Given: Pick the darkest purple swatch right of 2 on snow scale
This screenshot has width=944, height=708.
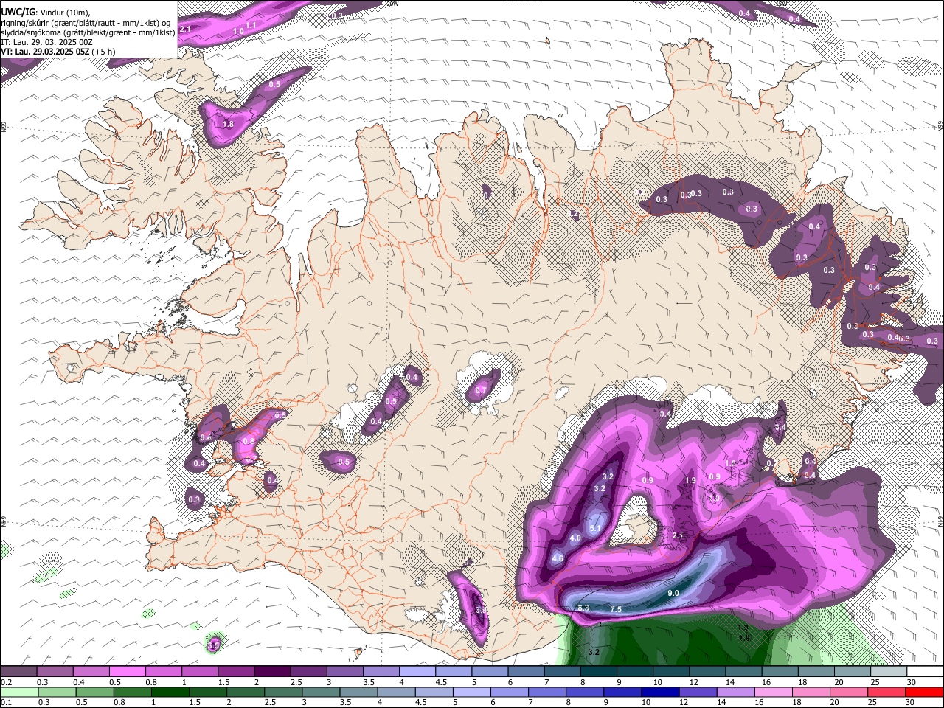Looking at the screenshot, I should pos(272,672).
